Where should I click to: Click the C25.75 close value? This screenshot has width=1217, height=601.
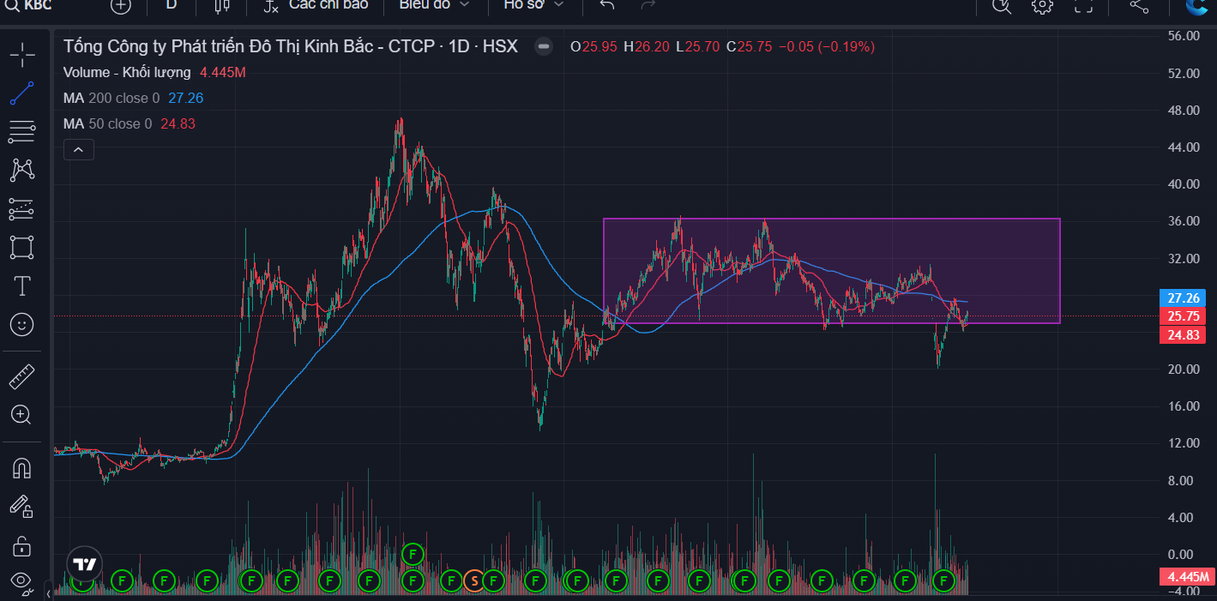pos(749,46)
